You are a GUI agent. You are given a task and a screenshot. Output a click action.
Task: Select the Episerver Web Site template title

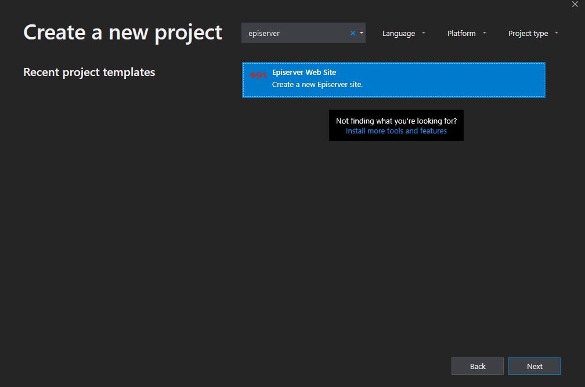[x=304, y=73]
